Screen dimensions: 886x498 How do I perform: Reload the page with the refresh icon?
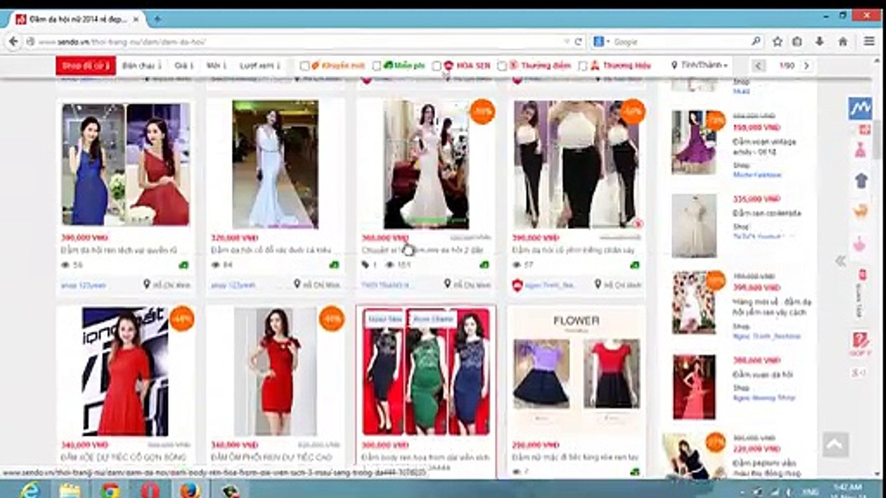click(x=578, y=41)
